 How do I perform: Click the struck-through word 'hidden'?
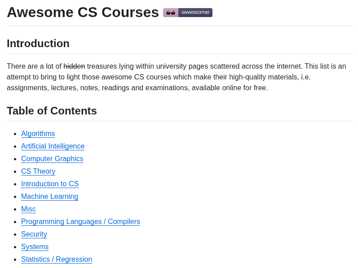pos(74,66)
